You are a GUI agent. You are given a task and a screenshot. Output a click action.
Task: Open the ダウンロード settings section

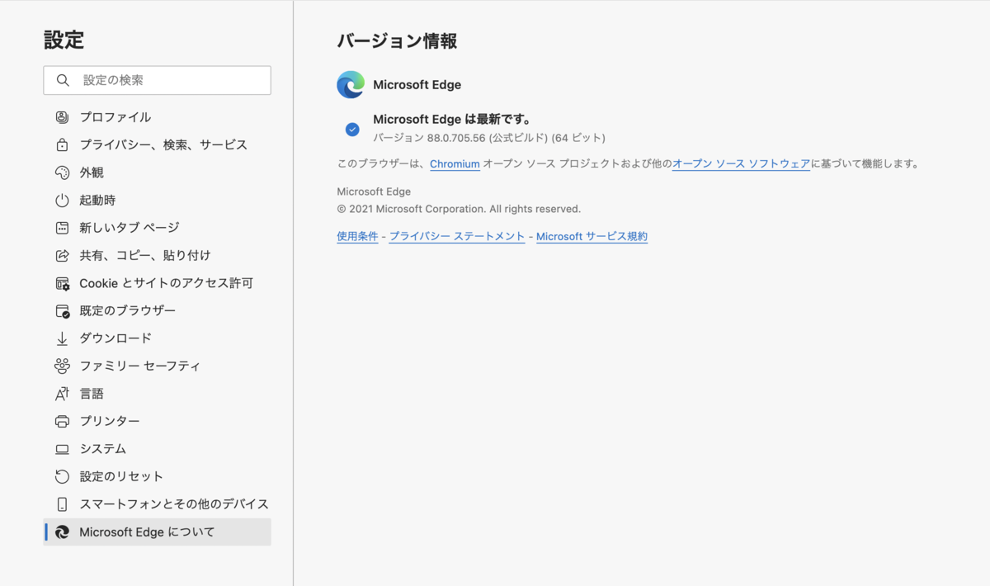pos(157,338)
